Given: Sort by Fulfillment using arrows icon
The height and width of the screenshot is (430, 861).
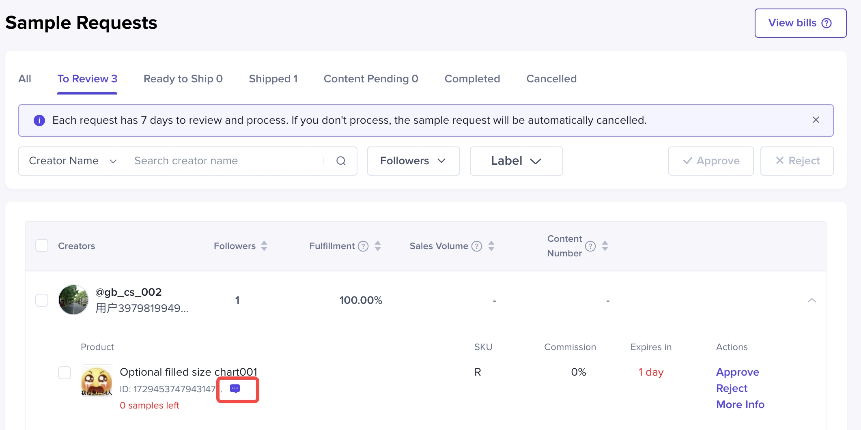Looking at the screenshot, I should 378,246.
